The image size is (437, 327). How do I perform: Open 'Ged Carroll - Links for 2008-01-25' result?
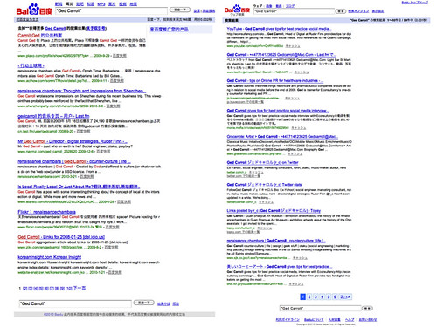61,237
